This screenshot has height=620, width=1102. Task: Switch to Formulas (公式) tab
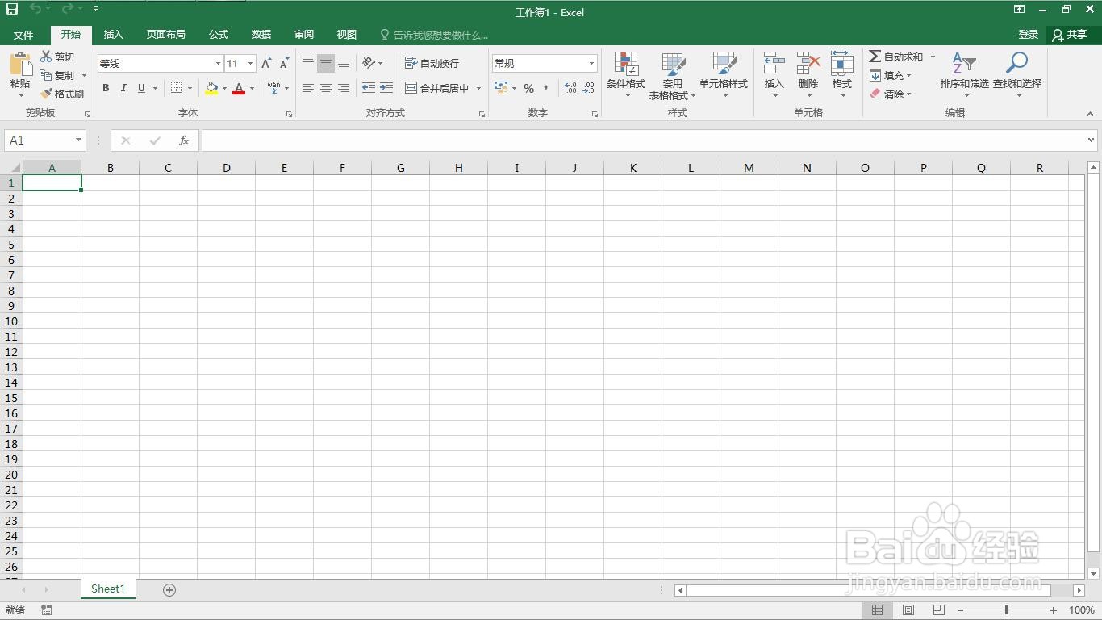pos(219,35)
